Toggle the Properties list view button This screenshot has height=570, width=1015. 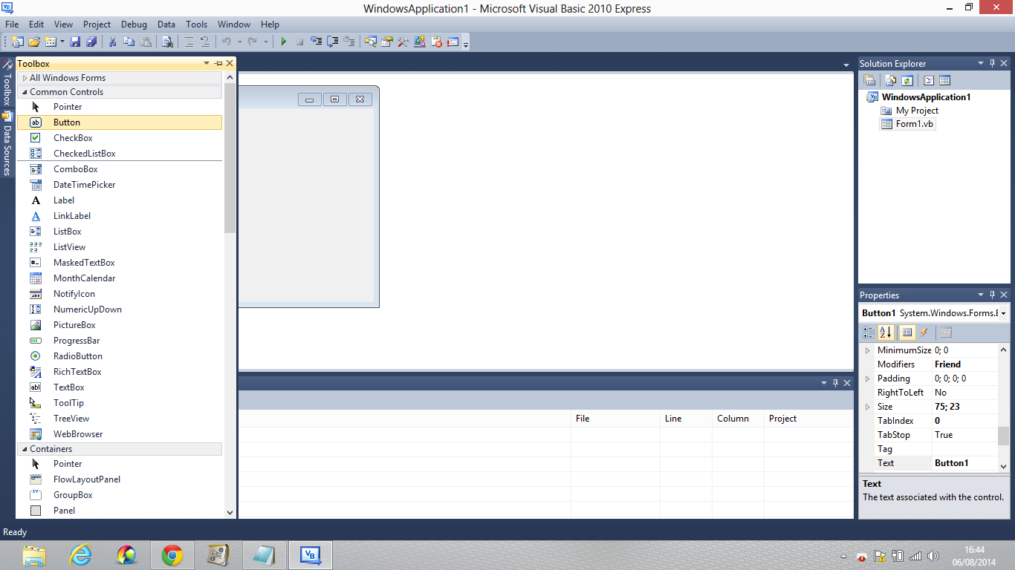pos(907,332)
